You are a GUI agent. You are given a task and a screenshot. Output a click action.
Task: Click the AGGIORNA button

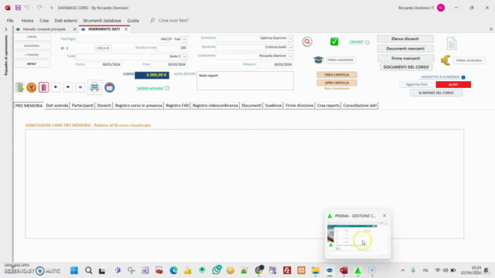[x=32, y=46]
